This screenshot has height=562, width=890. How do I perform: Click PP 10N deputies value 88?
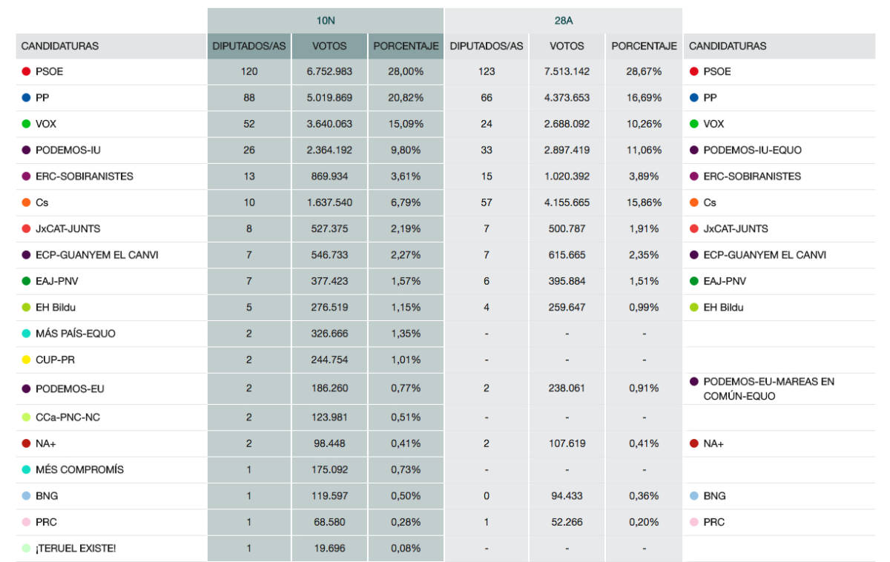pos(249,97)
